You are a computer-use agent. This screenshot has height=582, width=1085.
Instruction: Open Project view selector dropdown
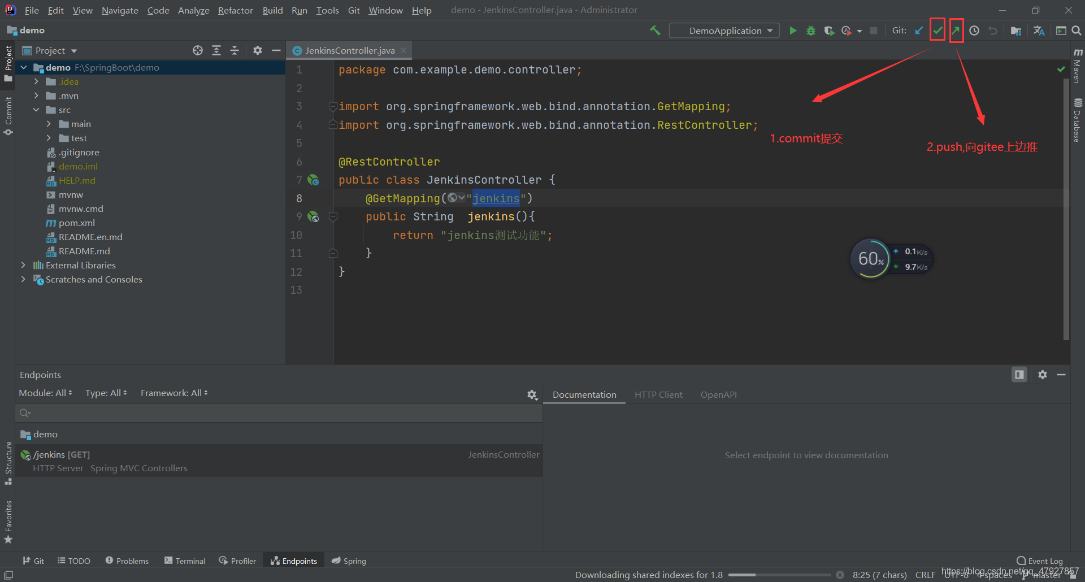(50, 50)
